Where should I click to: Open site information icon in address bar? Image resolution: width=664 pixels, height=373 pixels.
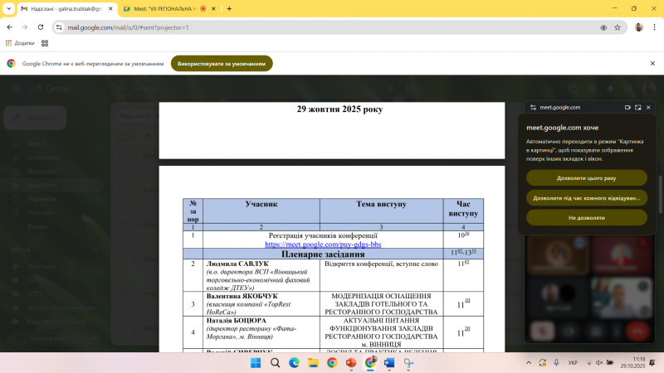point(59,27)
